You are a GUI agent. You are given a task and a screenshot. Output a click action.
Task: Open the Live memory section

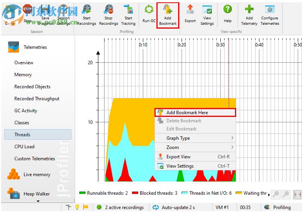(x=29, y=175)
